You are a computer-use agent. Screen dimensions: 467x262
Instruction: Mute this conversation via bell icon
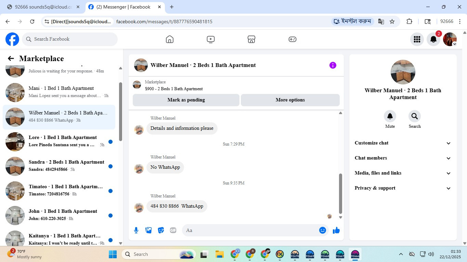click(390, 116)
